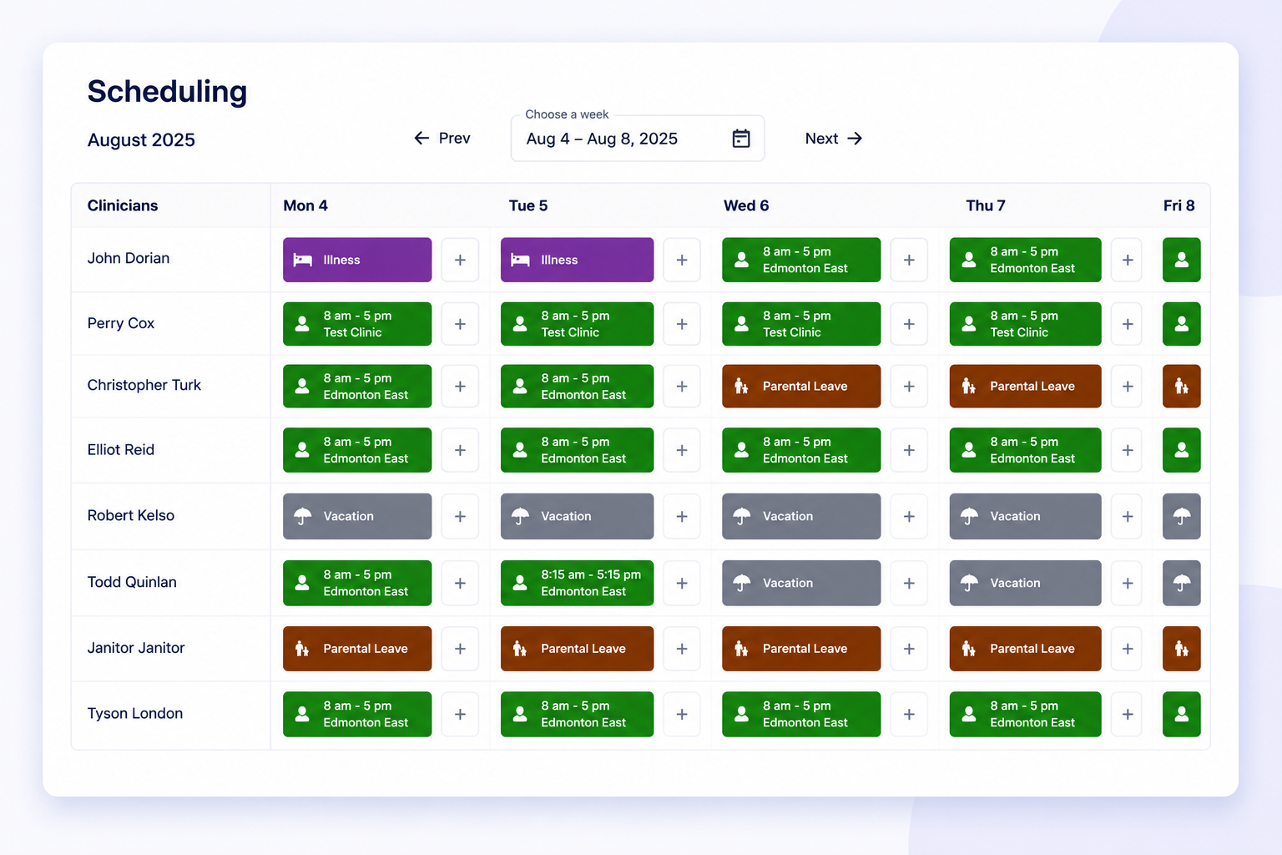Viewport: 1282px width, 855px height.
Task: Open John Dorian's Tuesday Illness entry
Action: (577, 260)
